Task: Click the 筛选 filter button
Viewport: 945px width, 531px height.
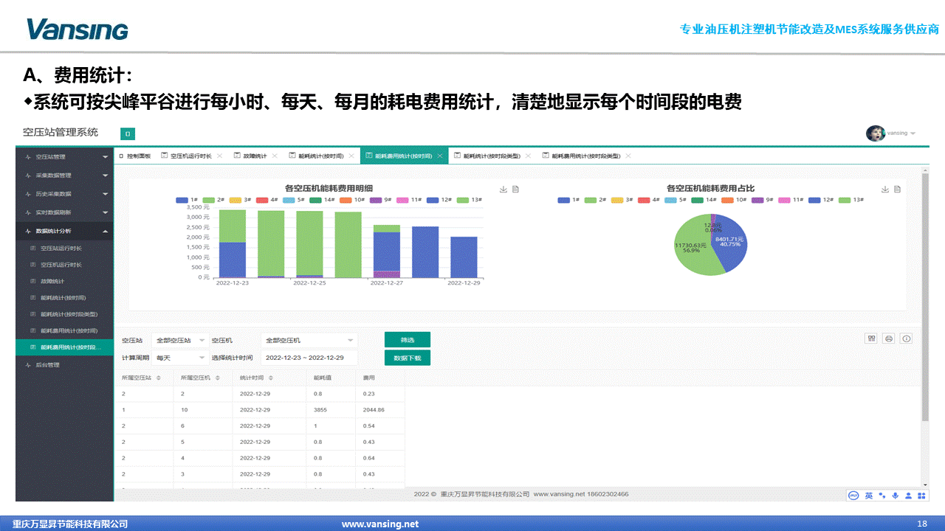Action: pos(407,340)
